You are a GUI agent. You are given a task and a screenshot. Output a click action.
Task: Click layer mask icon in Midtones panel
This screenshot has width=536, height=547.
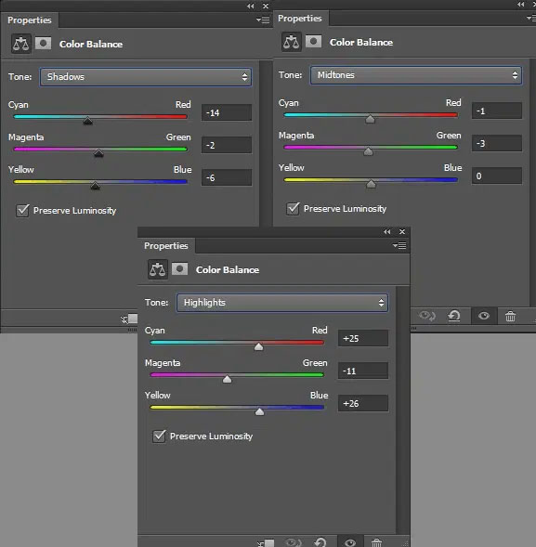[x=313, y=42]
